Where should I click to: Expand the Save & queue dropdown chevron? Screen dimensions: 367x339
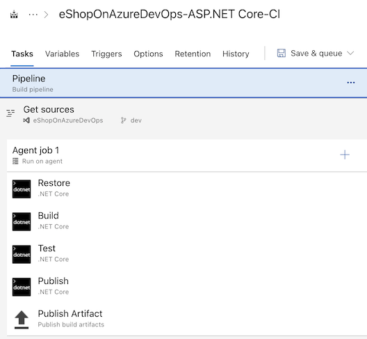pyautogui.click(x=350, y=53)
